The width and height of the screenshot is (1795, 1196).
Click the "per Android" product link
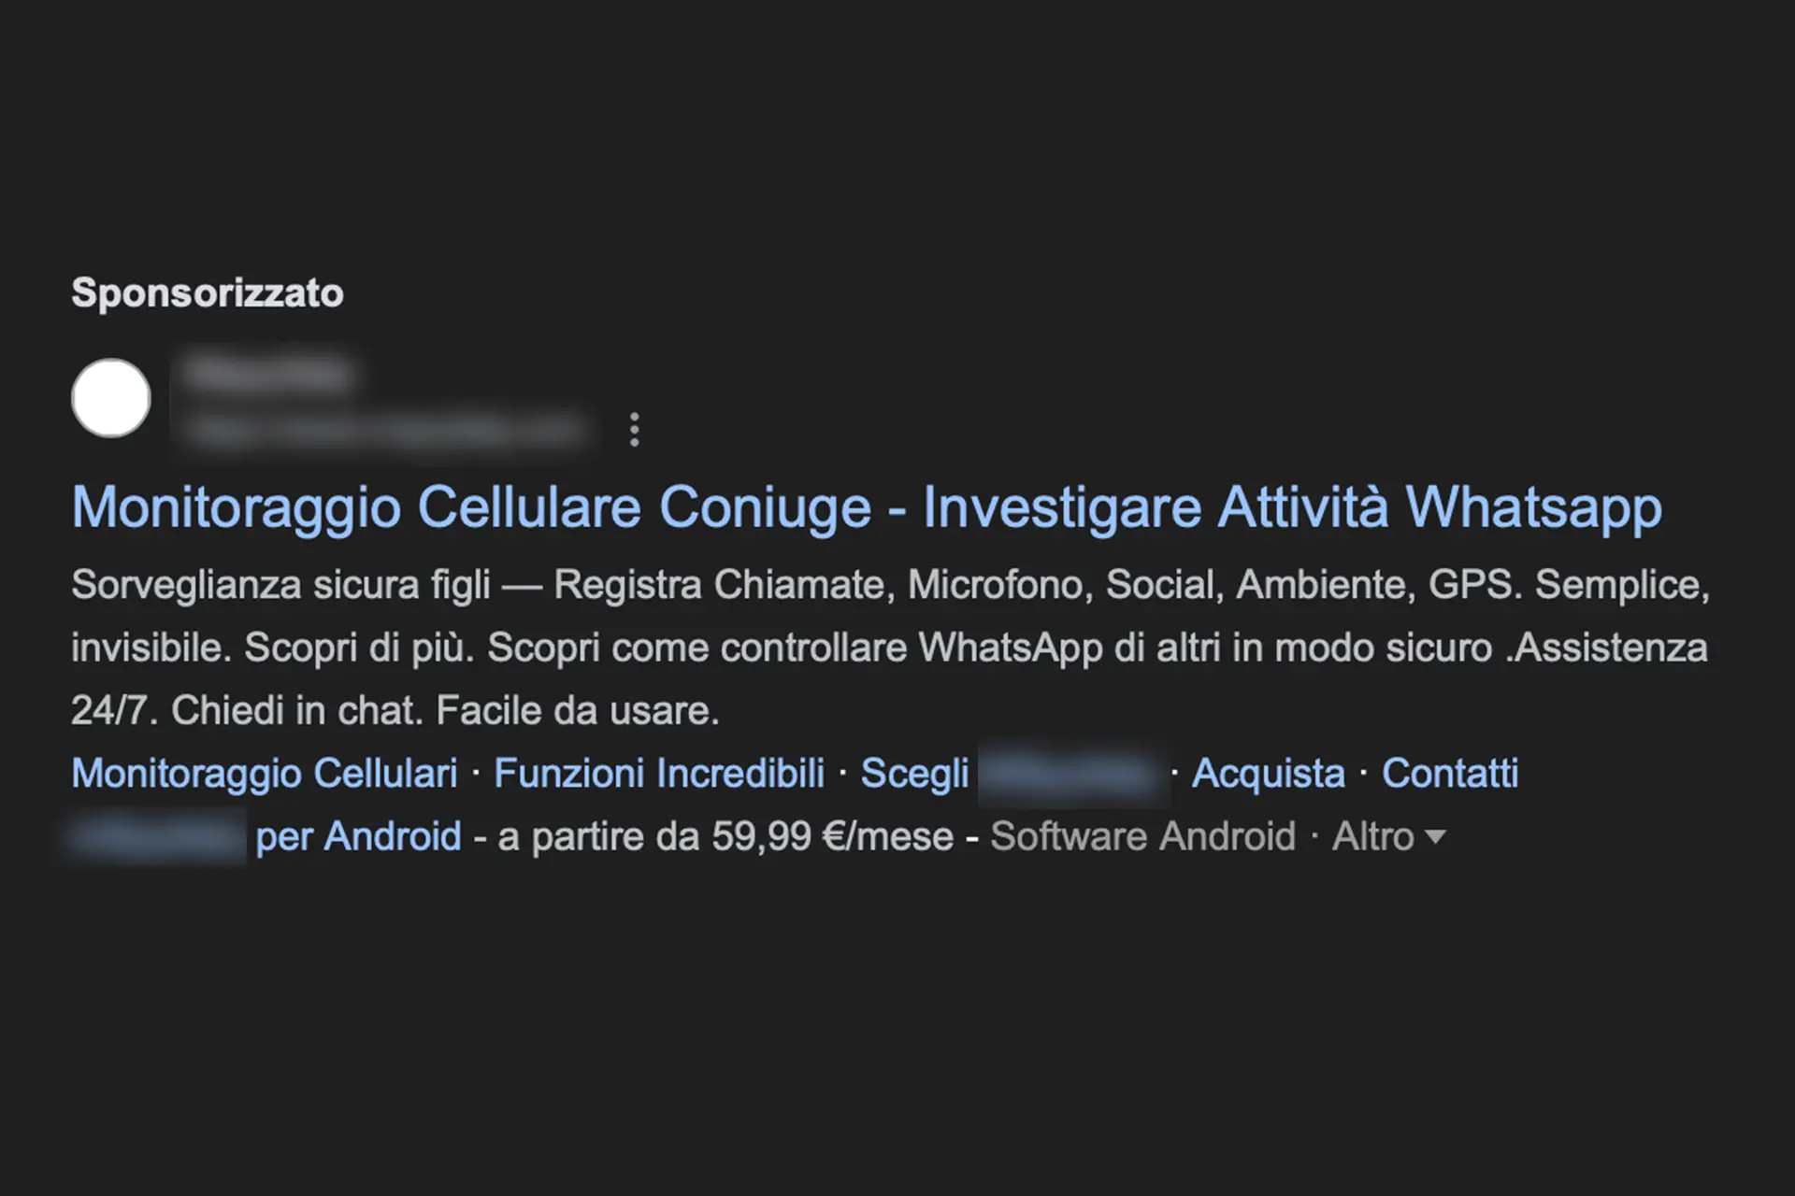click(x=358, y=836)
